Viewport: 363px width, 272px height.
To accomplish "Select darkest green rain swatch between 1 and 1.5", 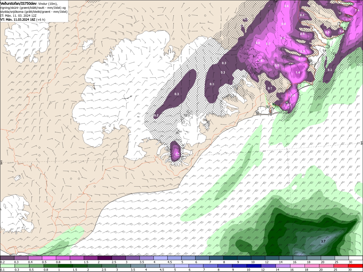I will [66, 266].
